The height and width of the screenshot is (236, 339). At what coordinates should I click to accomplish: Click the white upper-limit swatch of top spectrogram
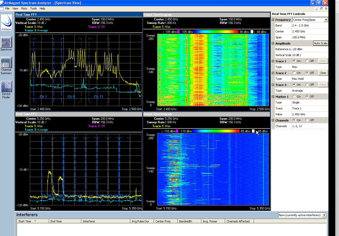[252, 32]
